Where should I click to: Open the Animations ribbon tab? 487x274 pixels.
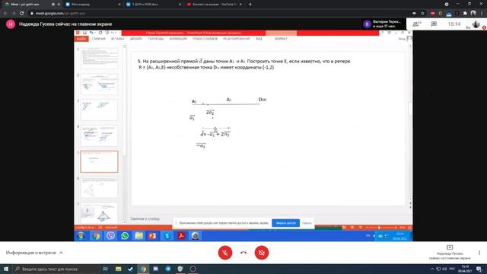click(178, 39)
